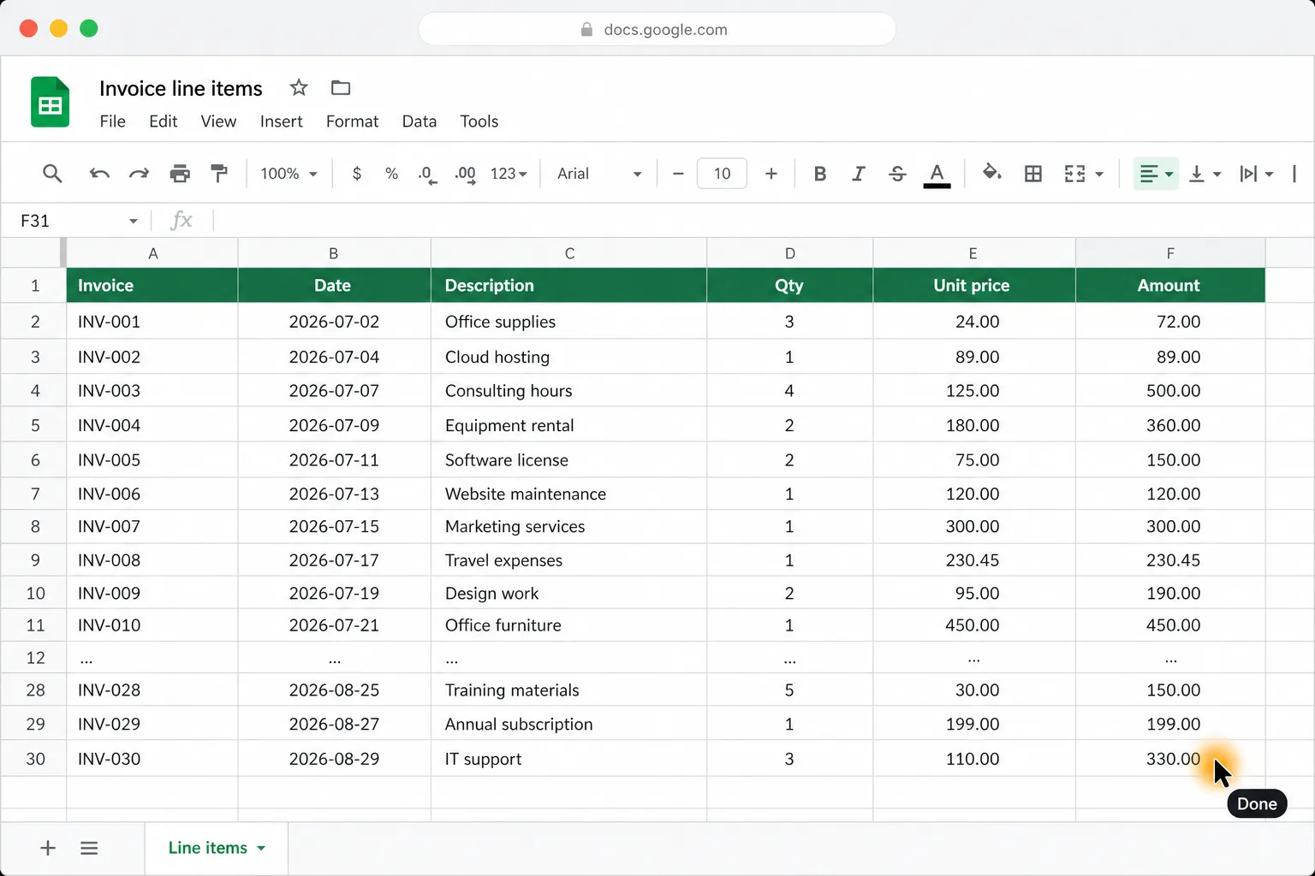Click the docs.google.com address bar
Viewport: 1315px width, 876px height.
point(657,29)
